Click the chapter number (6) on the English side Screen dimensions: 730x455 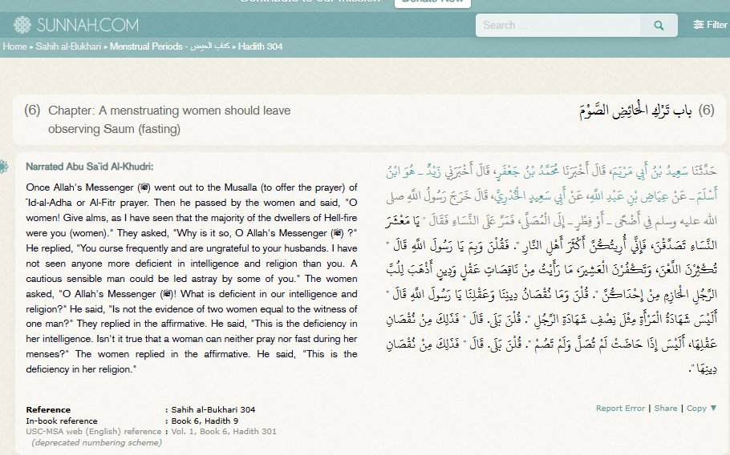point(32,111)
